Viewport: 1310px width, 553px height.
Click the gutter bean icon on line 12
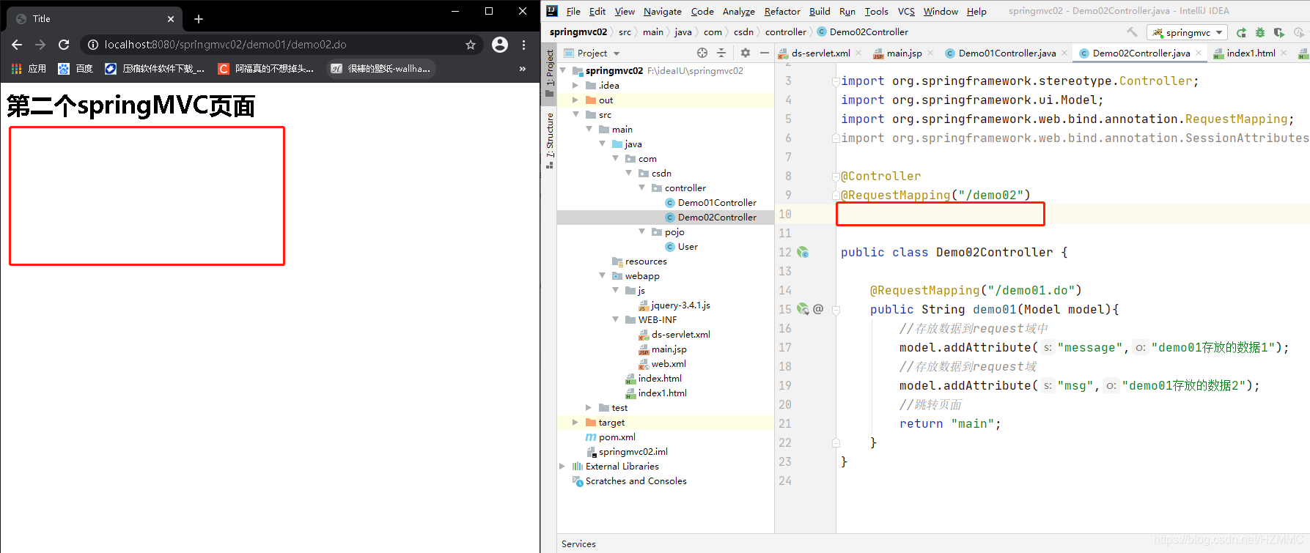pos(803,252)
